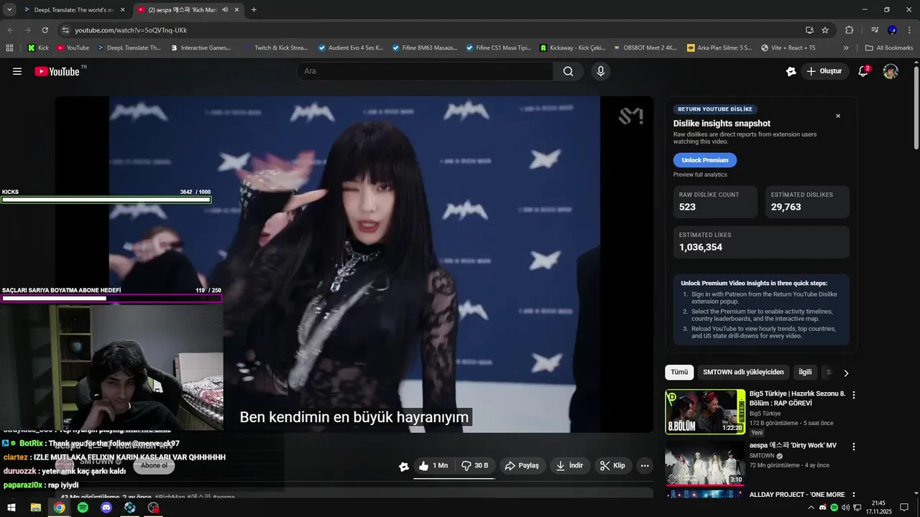This screenshot has height=517, width=920.
Task: Click the address bar URL
Action: (x=131, y=30)
